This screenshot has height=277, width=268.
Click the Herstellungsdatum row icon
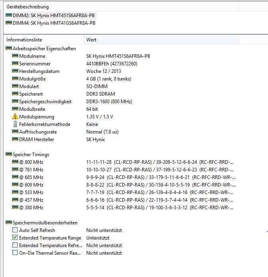coord(15,71)
